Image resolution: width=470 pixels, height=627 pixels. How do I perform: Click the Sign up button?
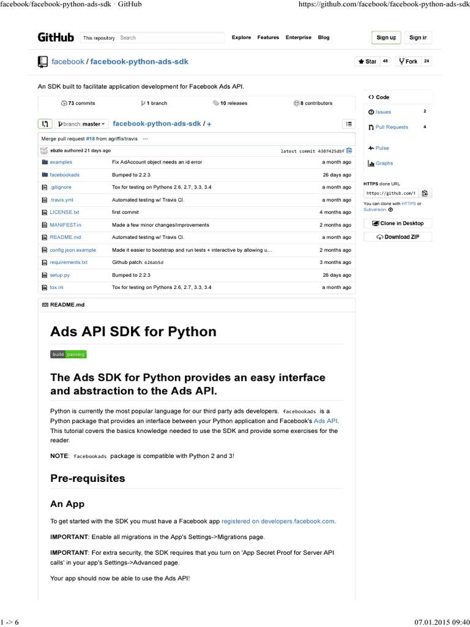tap(386, 37)
